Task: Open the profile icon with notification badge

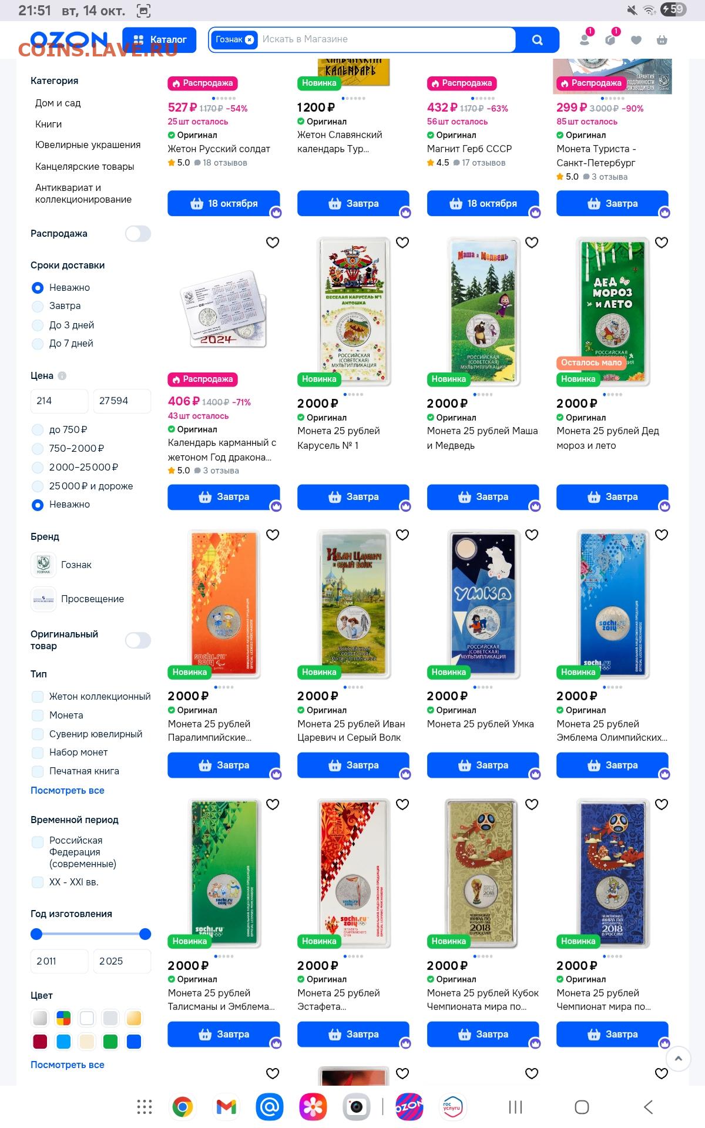Action: point(585,38)
